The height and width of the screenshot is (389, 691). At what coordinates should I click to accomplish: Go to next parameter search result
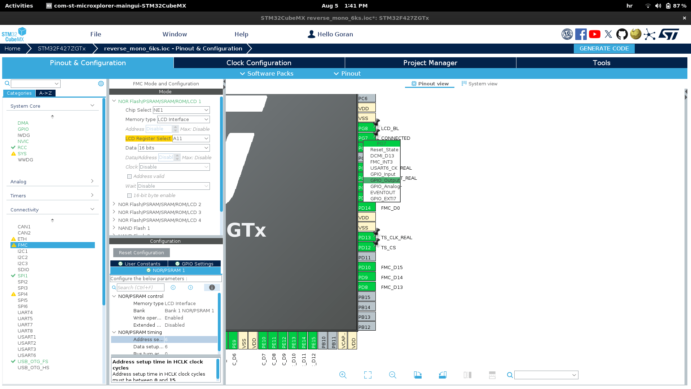coord(190,287)
